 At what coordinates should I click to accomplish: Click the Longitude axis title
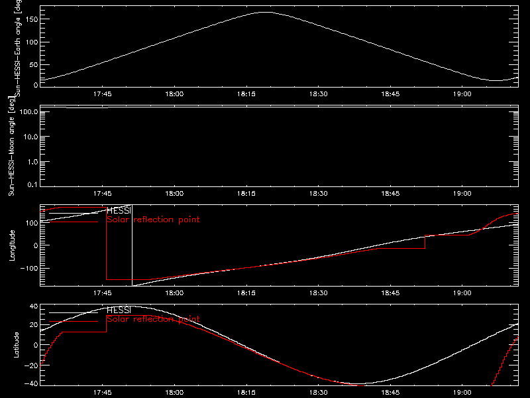12,245
